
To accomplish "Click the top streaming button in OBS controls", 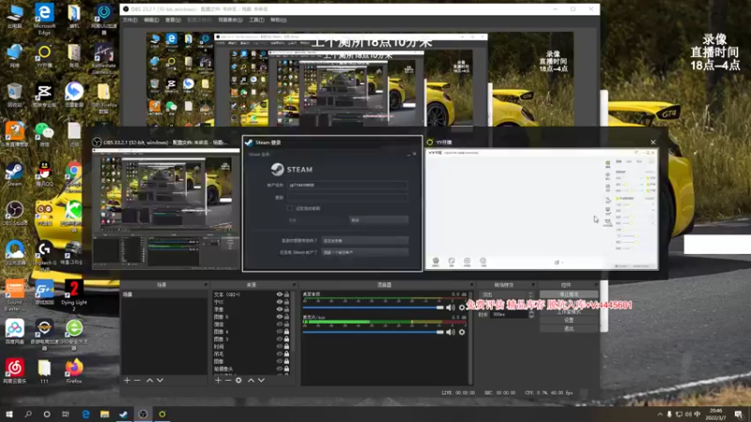I will 569,294.
